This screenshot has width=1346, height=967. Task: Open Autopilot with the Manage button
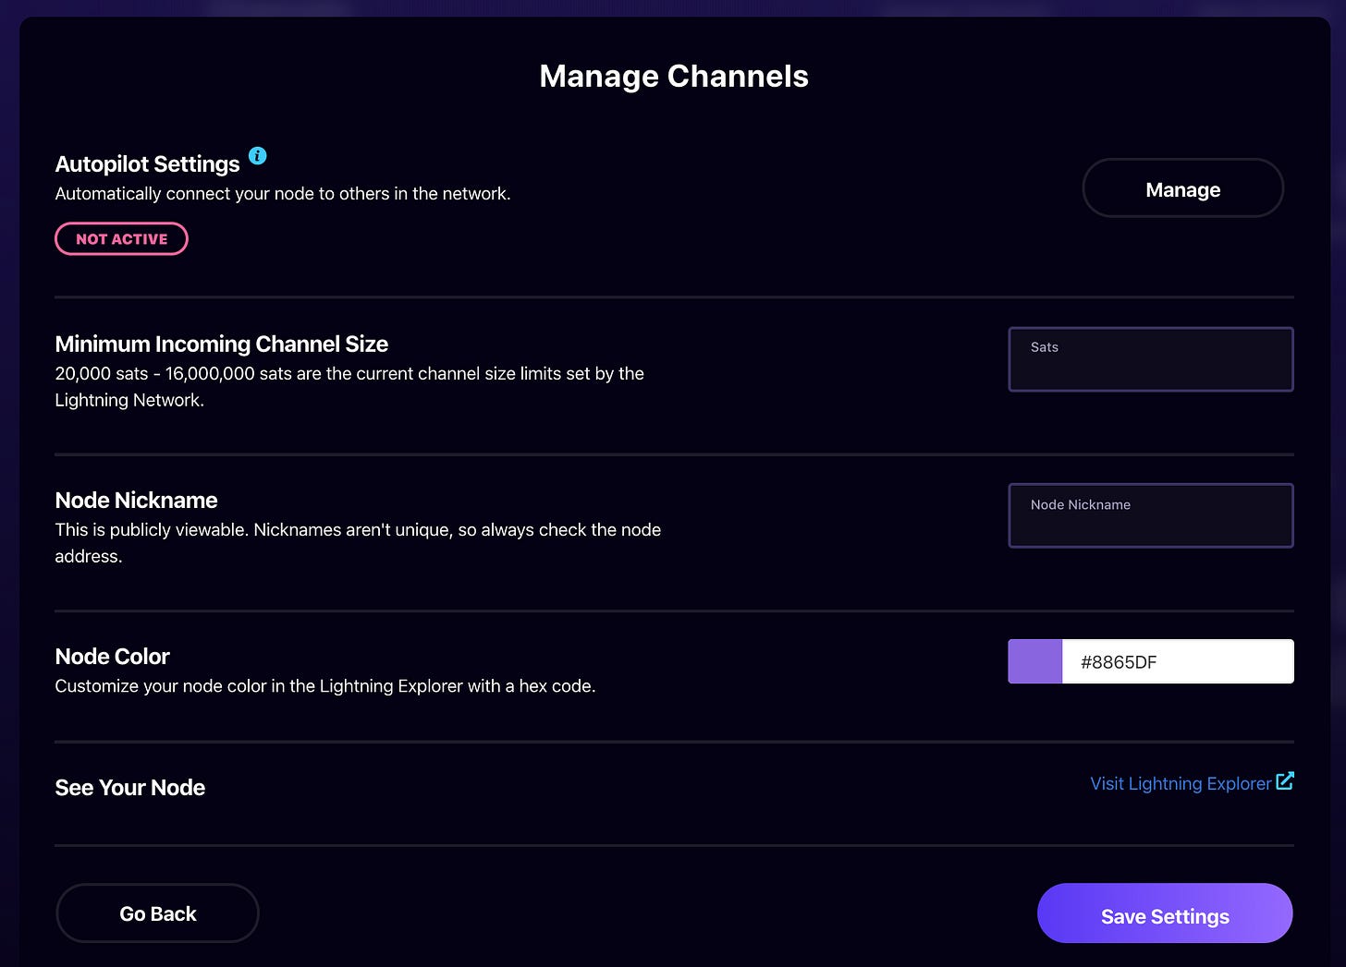click(x=1182, y=188)
